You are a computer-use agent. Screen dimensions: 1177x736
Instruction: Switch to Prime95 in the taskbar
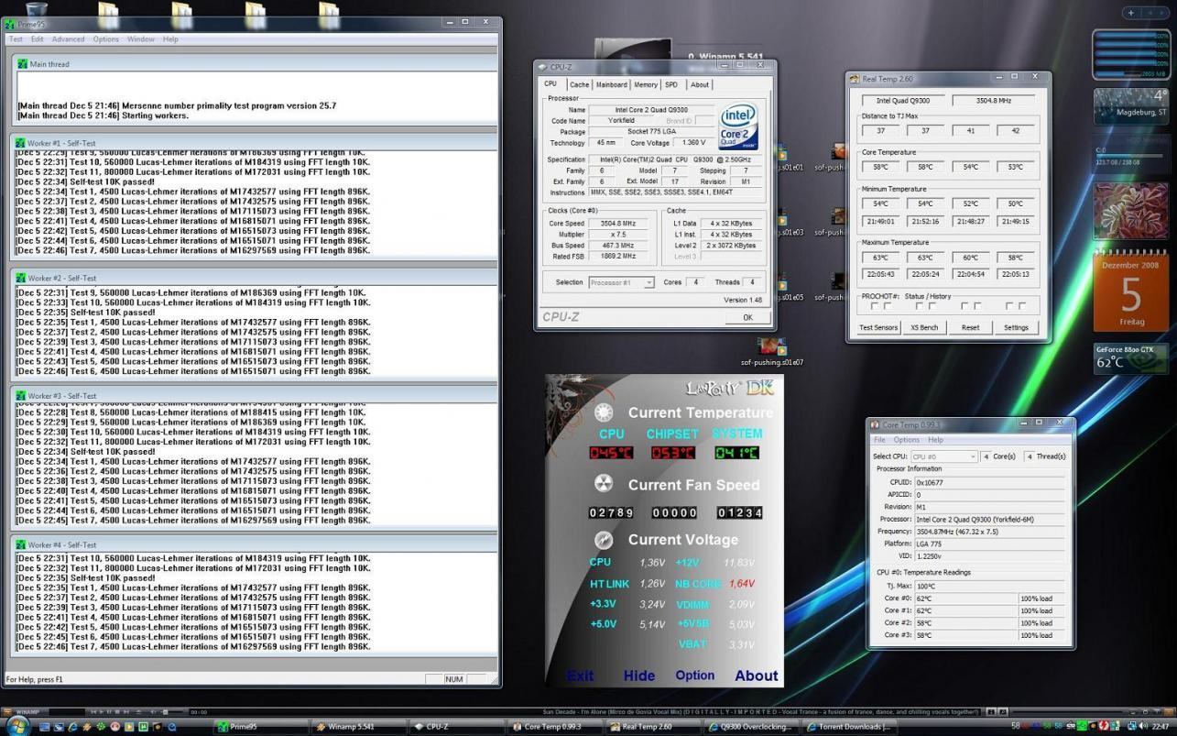259,727
